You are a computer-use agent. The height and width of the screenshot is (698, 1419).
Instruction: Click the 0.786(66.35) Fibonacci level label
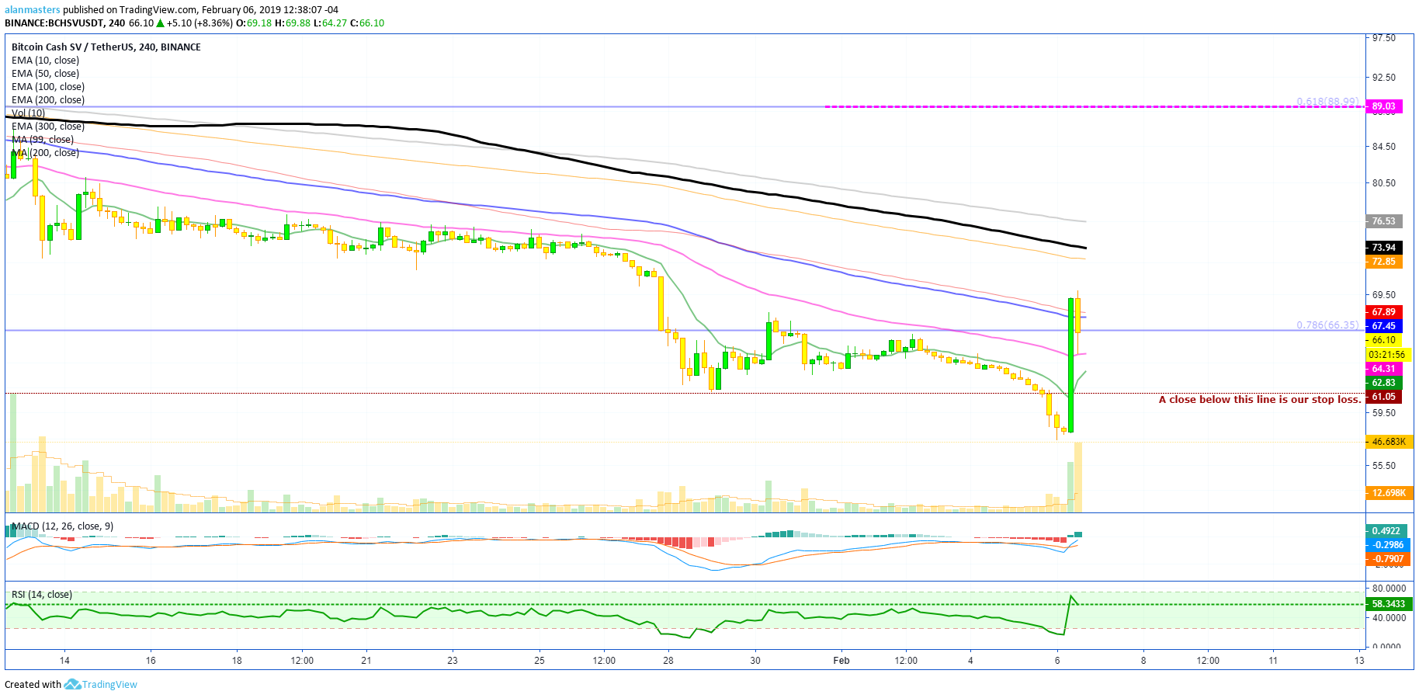[1328, 325]
